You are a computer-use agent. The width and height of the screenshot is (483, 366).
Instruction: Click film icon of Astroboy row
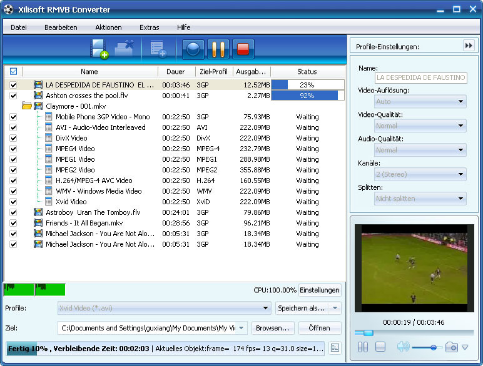(38, 212)
